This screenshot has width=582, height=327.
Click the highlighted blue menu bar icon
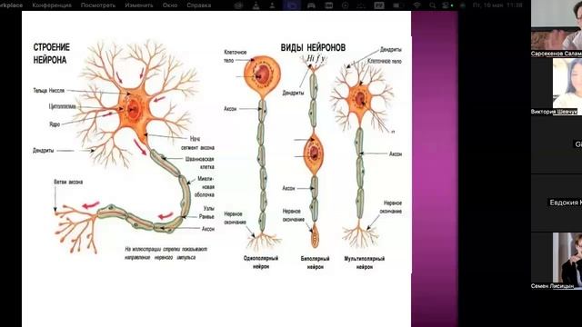pos(291,5)
